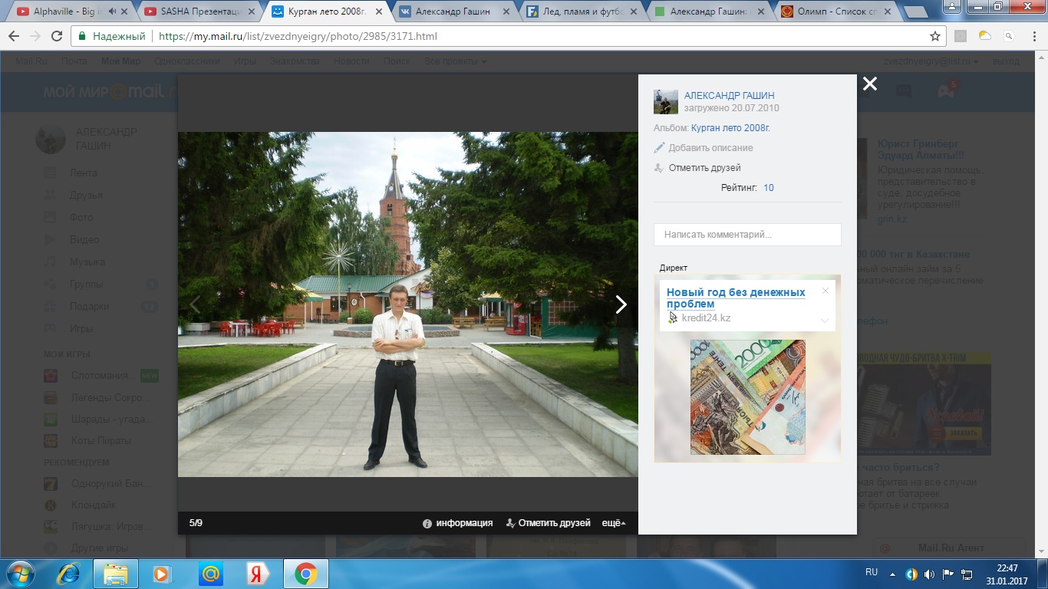Open Друзья in the left sidebar
The width and height of the screenshot is (1048, 589).
(86, 196)
